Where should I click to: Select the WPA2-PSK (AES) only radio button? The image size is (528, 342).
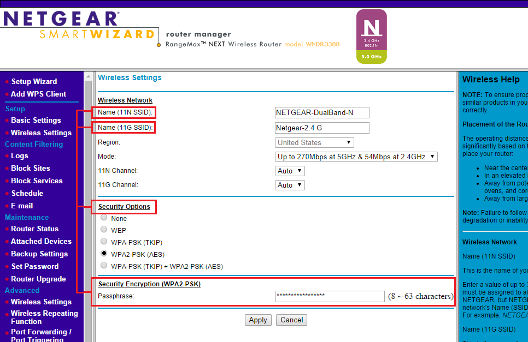click(x=104, y=254)
